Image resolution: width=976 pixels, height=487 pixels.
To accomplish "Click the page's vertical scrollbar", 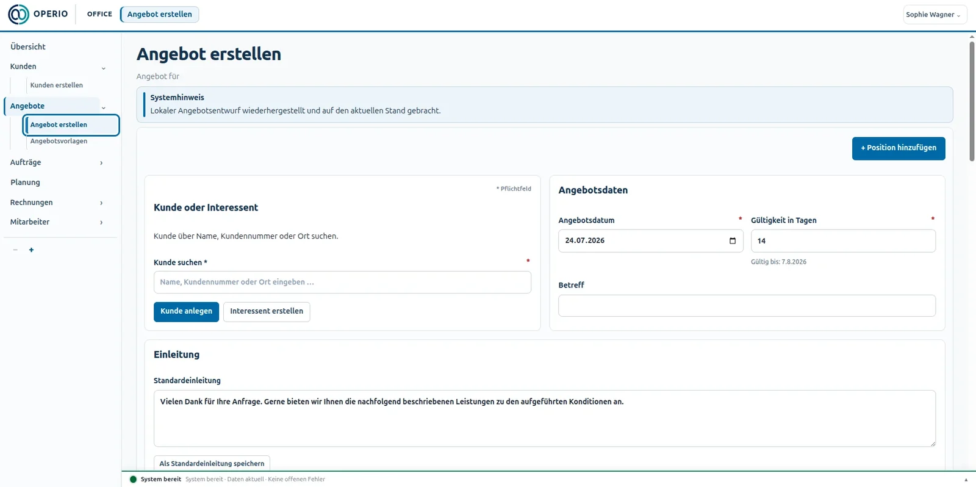I will point(972,98).
